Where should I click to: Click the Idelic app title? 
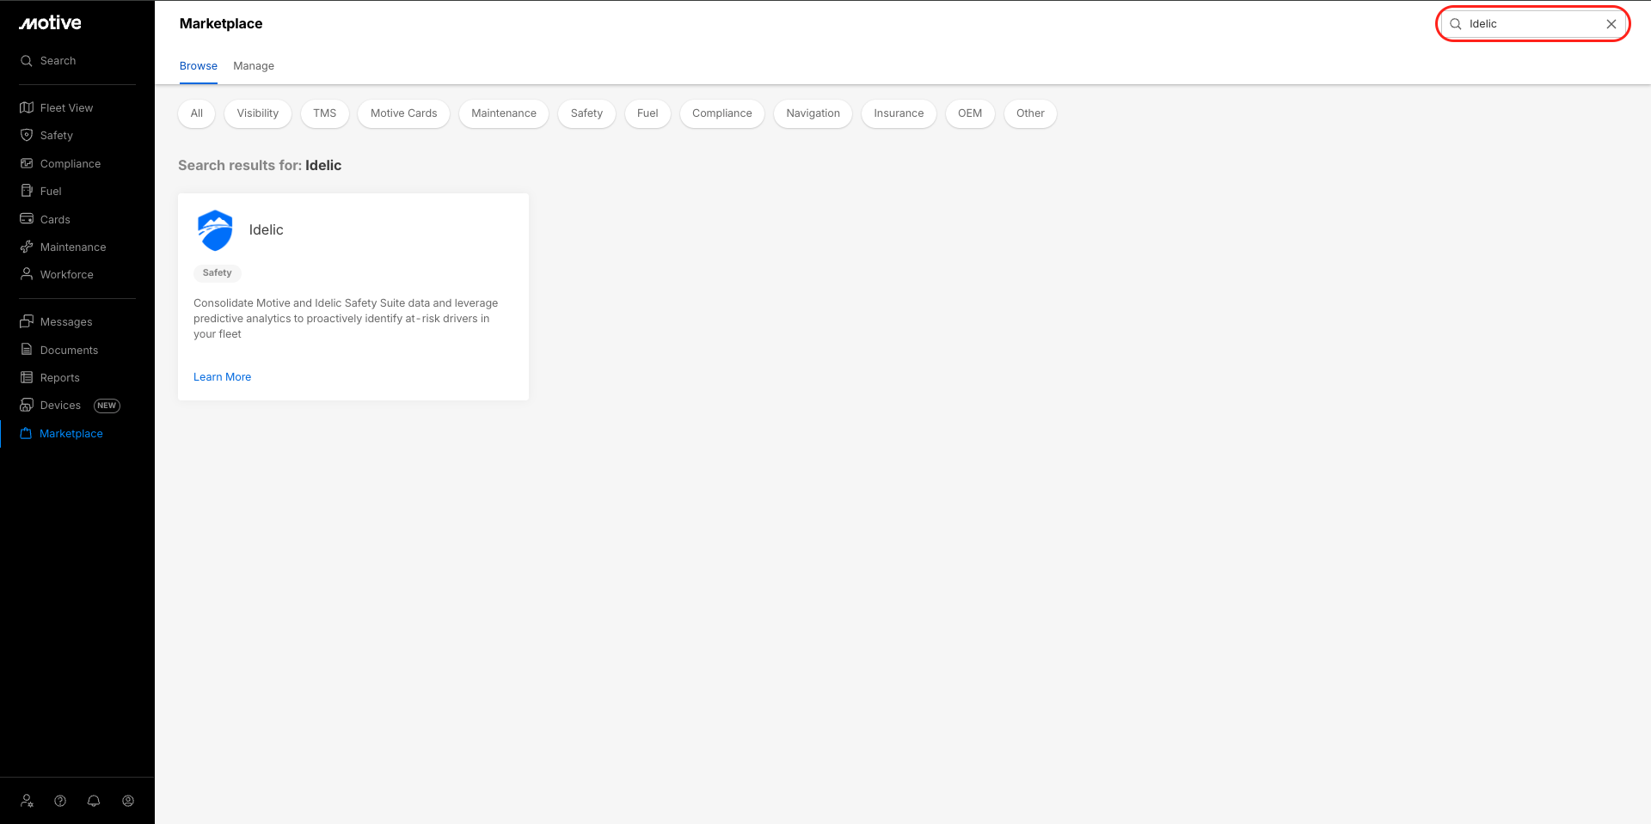267,230
